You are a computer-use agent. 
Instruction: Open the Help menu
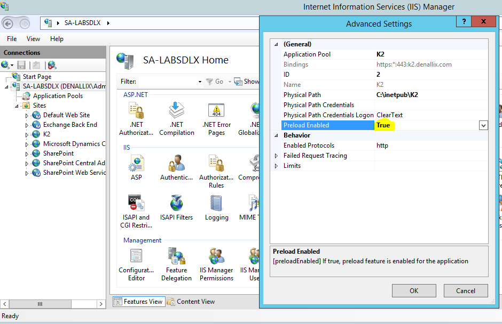(x=57, y=39)
